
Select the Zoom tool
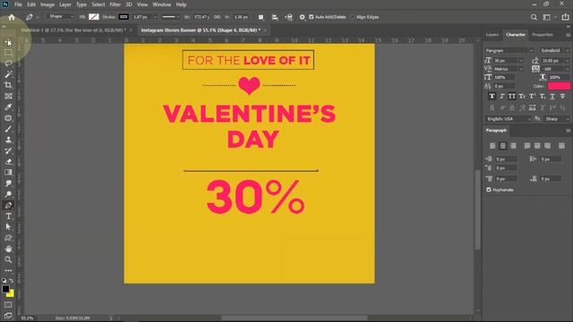8,259
